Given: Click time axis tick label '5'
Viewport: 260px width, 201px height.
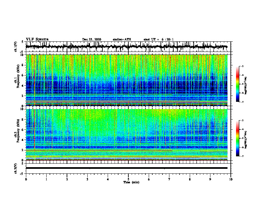Looking at the screenshot, I should 128,179.
